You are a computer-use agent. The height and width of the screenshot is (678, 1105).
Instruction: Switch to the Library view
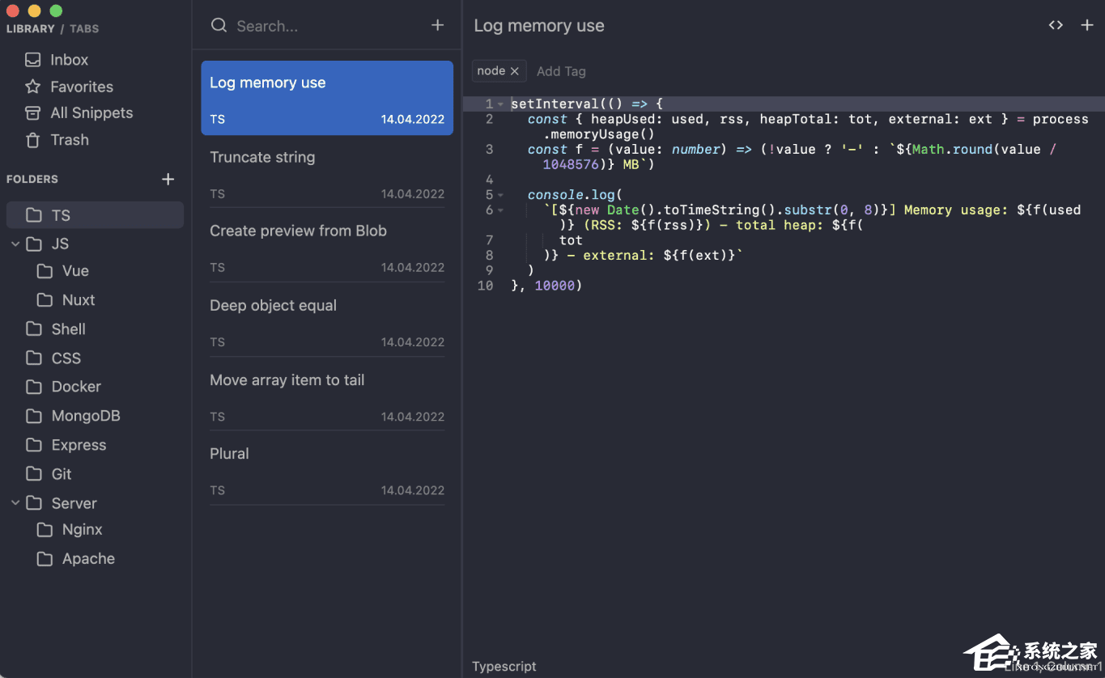(30, 28)
